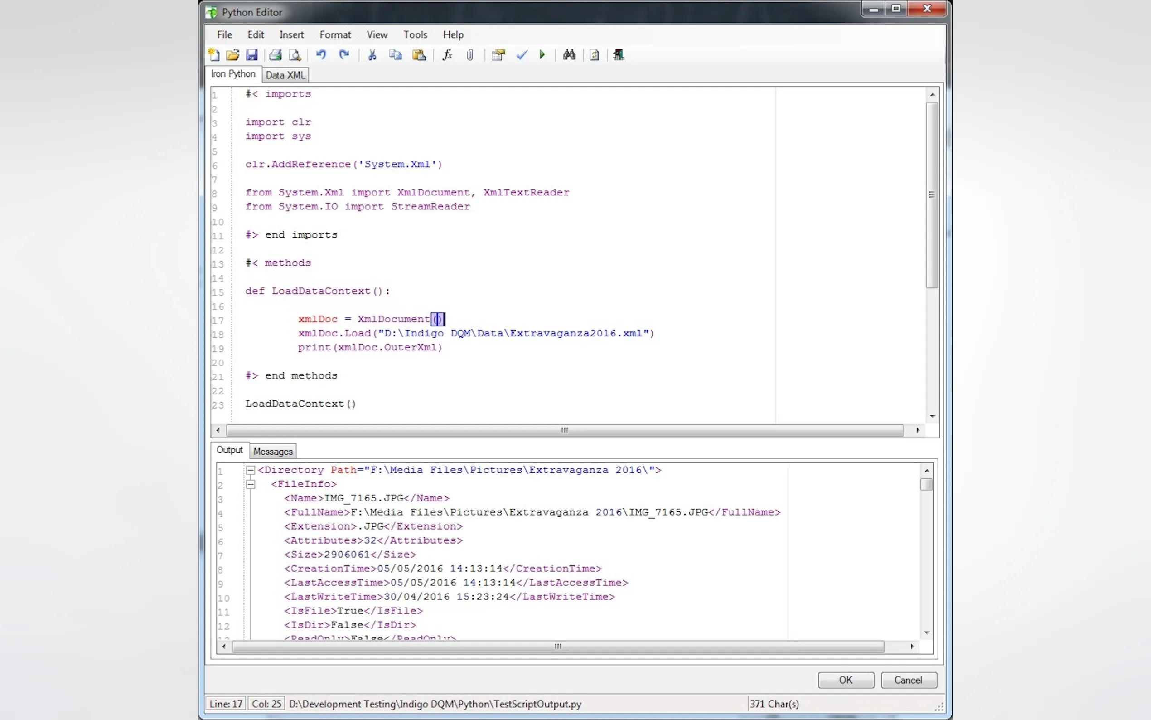Screen dimensions: 1151x720
Task: Click the Undo arrow icon
Action: [321, 55]
